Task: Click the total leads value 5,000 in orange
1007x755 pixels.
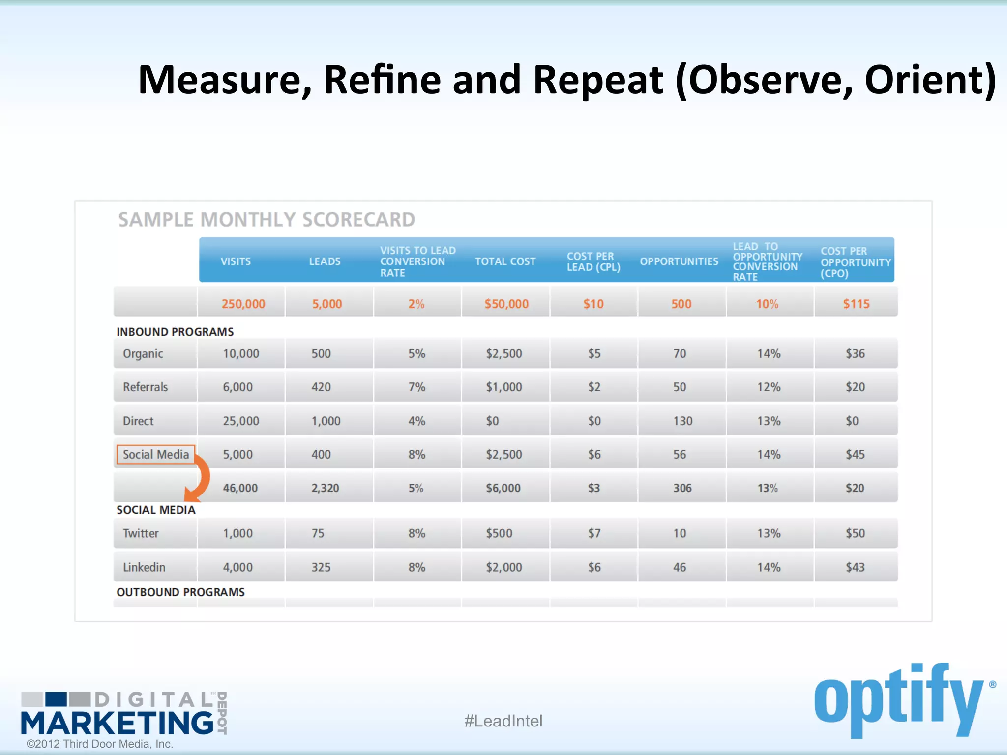Action: tap(327, 304)
